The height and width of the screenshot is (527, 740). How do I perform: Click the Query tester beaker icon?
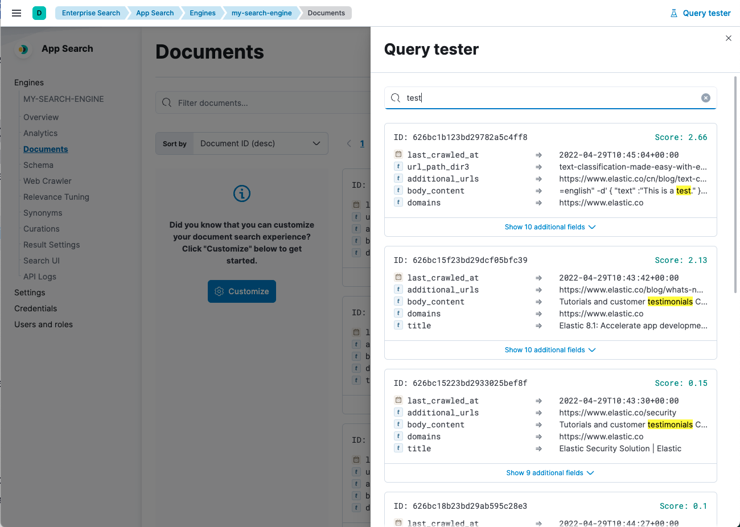click(675, 13)
